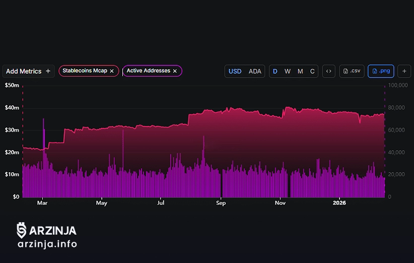Image resolution: width=414 pixels, height=263 pixels.
Task: Click the plus icon at toolbar's right end
Action: 404,72
